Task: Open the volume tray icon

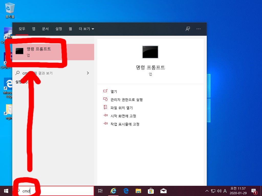Action: coord(219,191)
